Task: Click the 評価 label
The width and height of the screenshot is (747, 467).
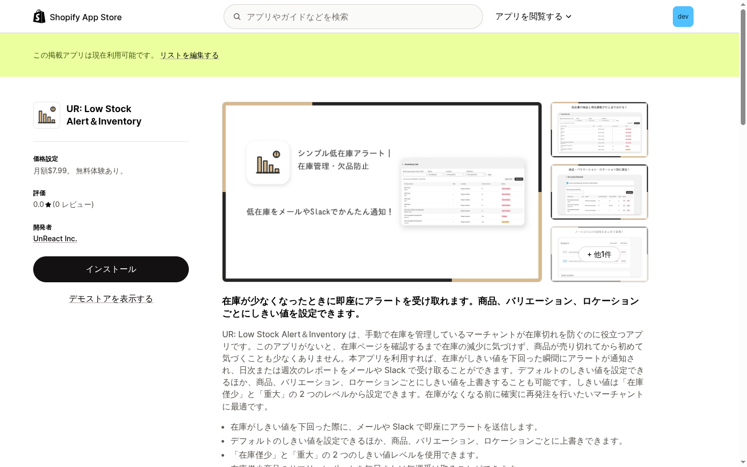Action: (x=39, y=193)
